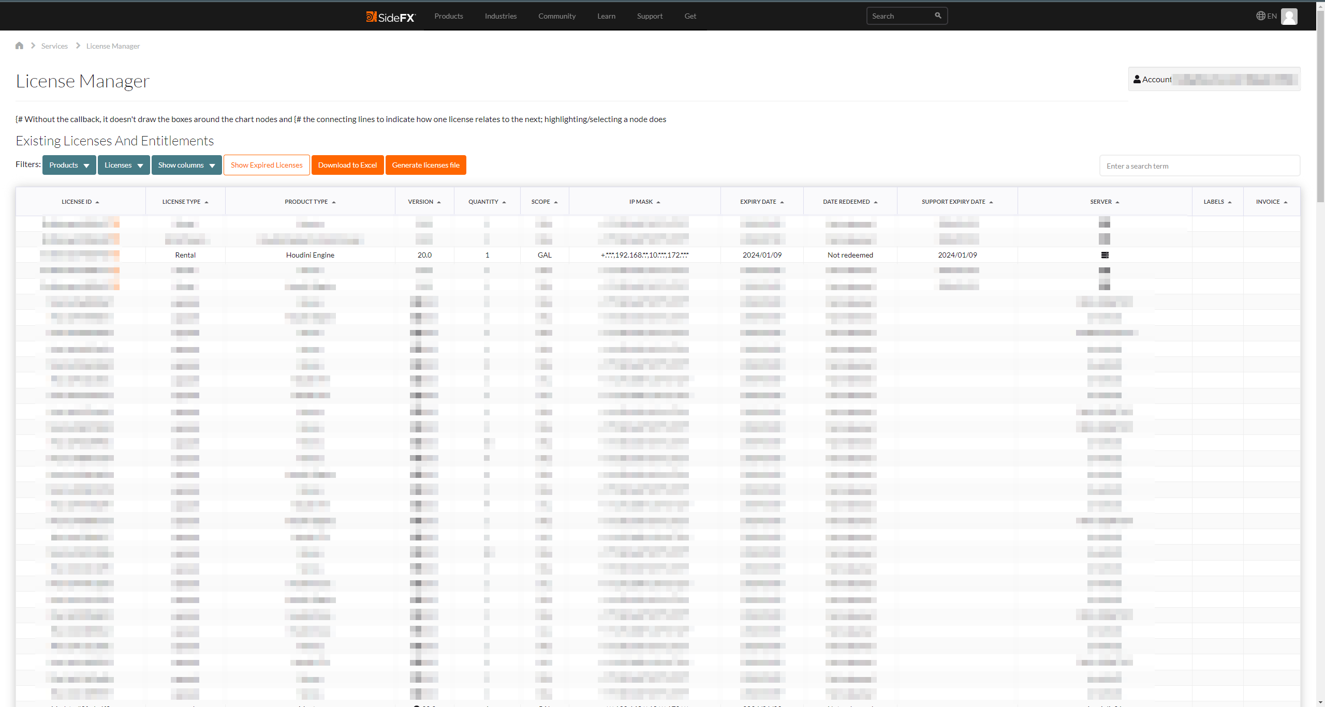
Task: Open the Get nav menu
Action: click(690, 16)
